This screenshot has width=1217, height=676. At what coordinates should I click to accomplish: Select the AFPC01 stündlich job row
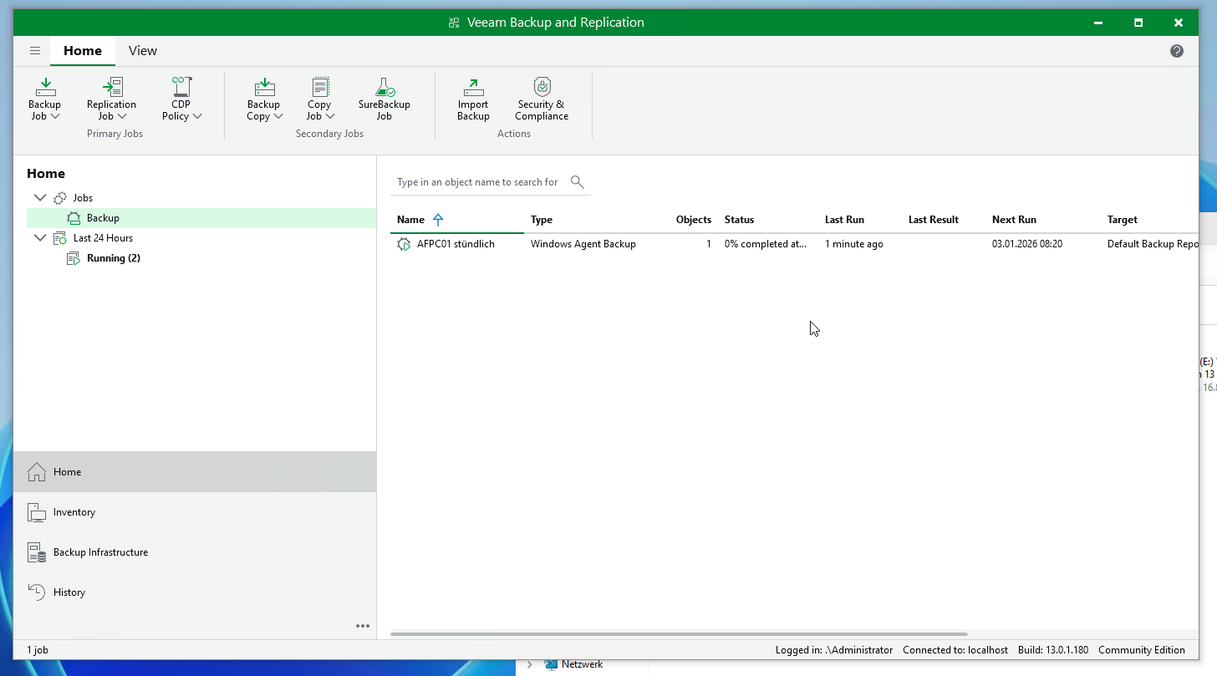pos(456,244)
